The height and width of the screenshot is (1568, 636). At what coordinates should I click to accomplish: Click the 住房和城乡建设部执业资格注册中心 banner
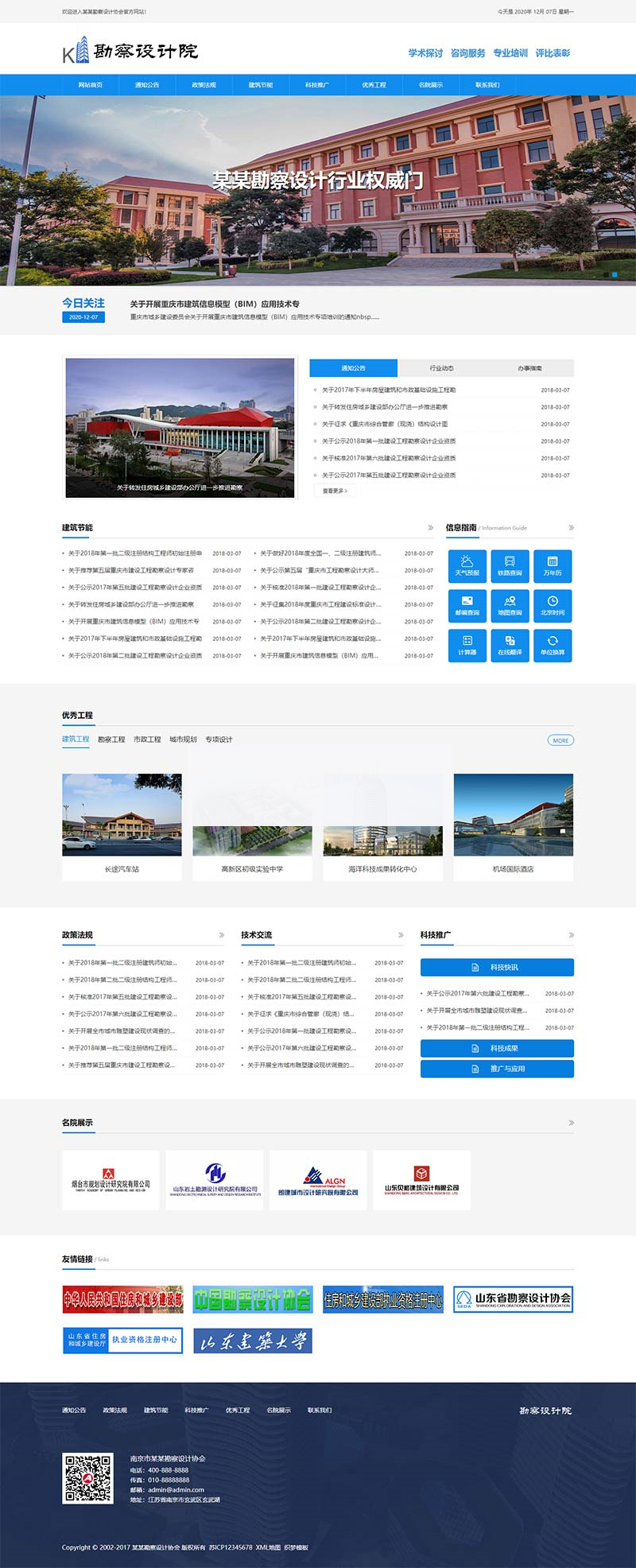(x=383, y=1299)
